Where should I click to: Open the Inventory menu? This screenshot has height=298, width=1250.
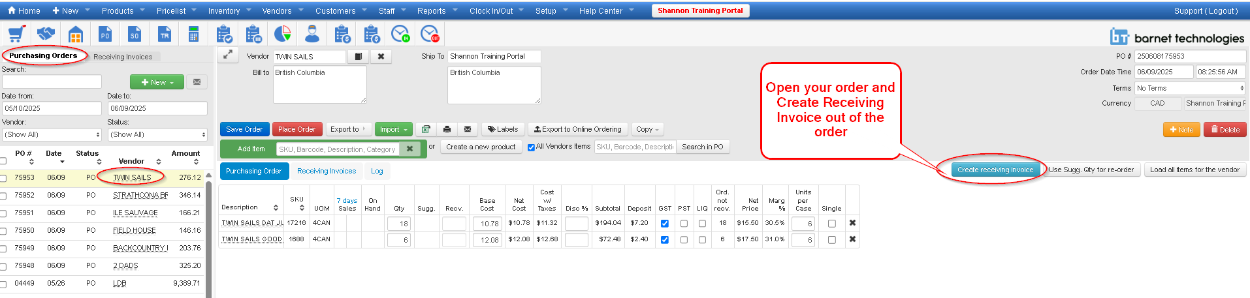pyautogui.click(x=228, y=10)
